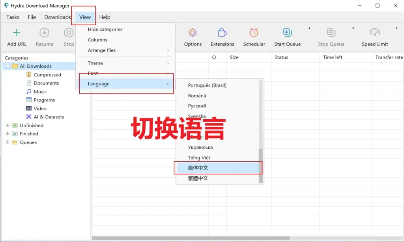This screenshot has height=242, width=404.
Task: Close the View menu
Action: (x=85, y=17)
